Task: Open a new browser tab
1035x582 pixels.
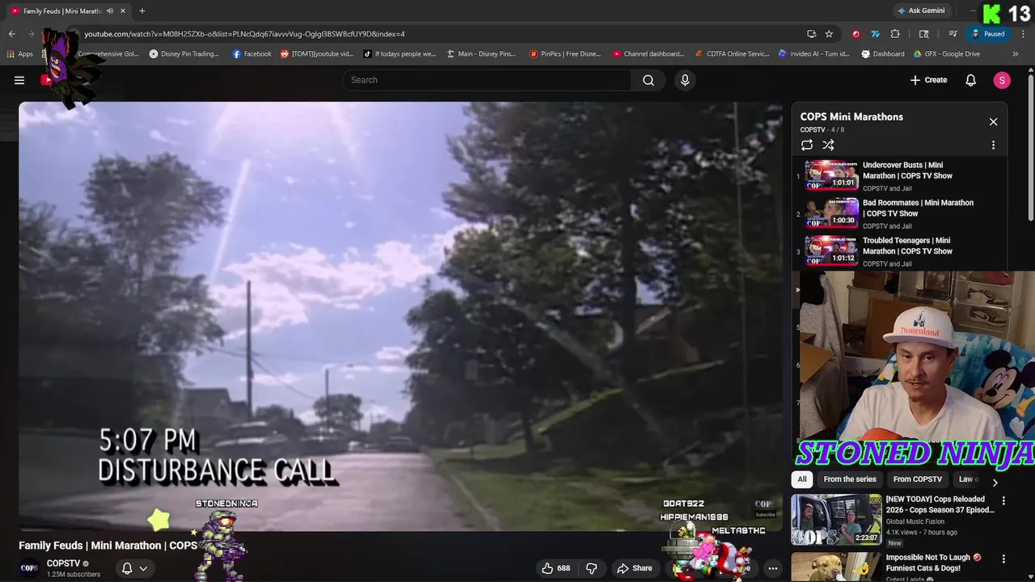Action: pyautogui.click(x=142, y=11)
